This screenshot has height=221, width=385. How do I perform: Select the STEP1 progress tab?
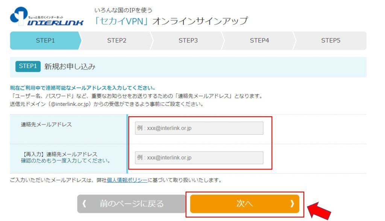coord(45,41)
